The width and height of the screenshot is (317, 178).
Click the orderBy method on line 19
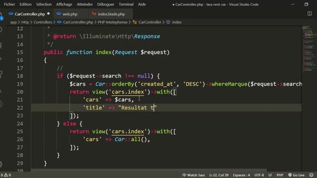(123, 84)
